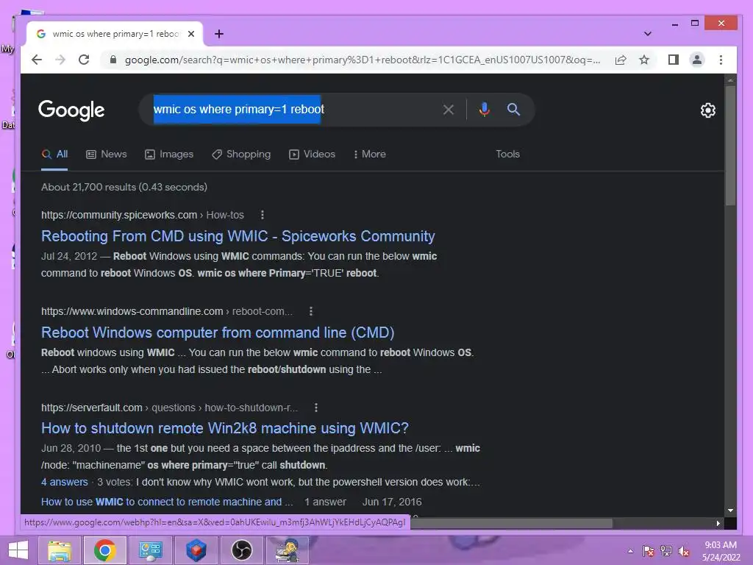Switch to the Videos tab

pos(312,154)
